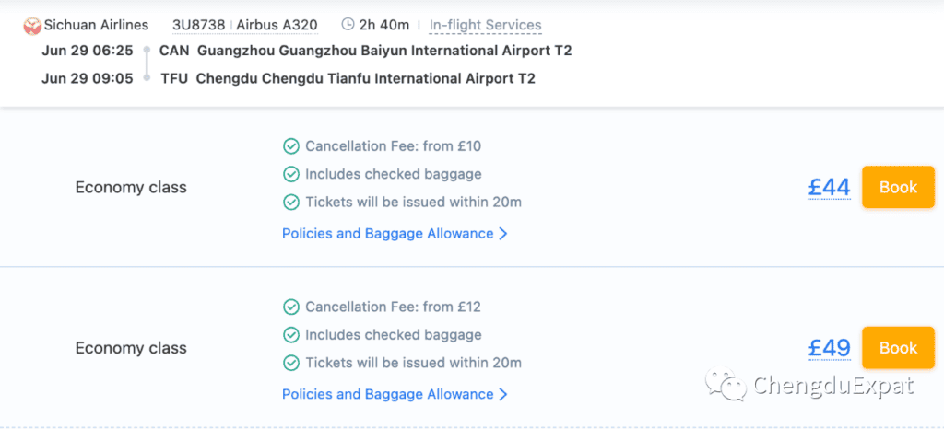
Task: Click the £49 price breakdown link
Action: coord(829,348)
